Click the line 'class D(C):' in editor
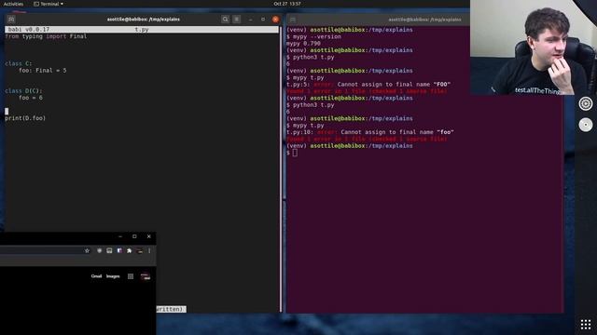This screenshot has width=597, height=335. pyautogui.click(x=23, y=91)
